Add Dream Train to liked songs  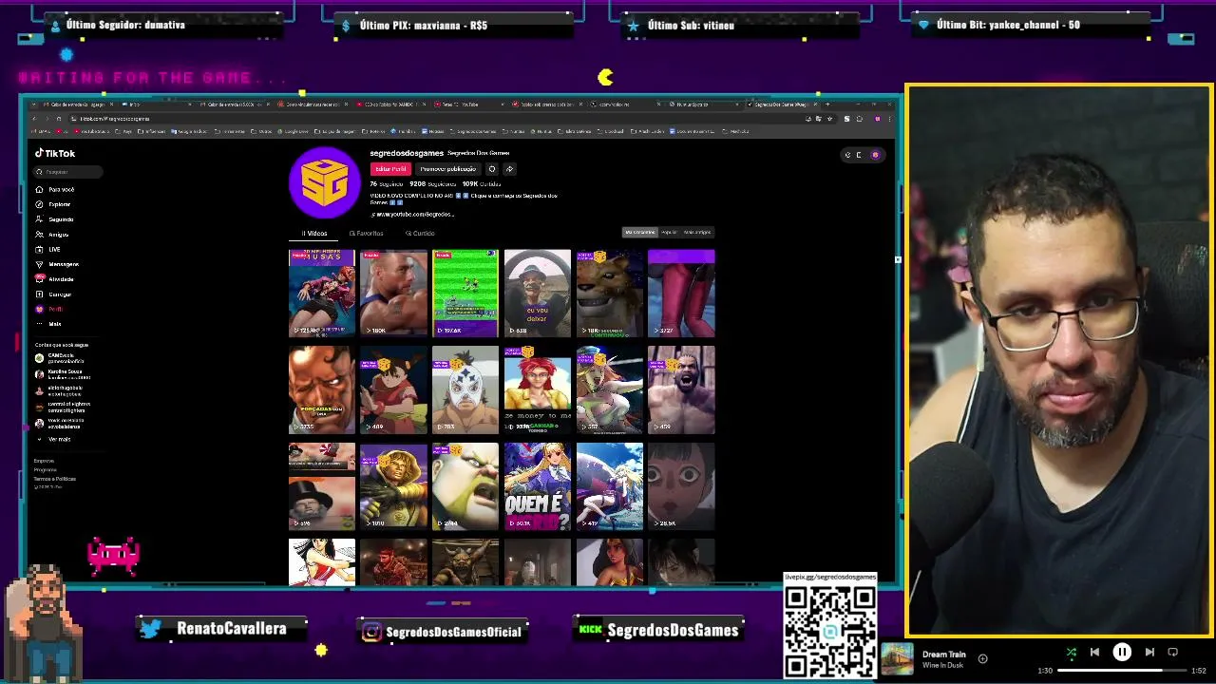[x=982, y=658]
